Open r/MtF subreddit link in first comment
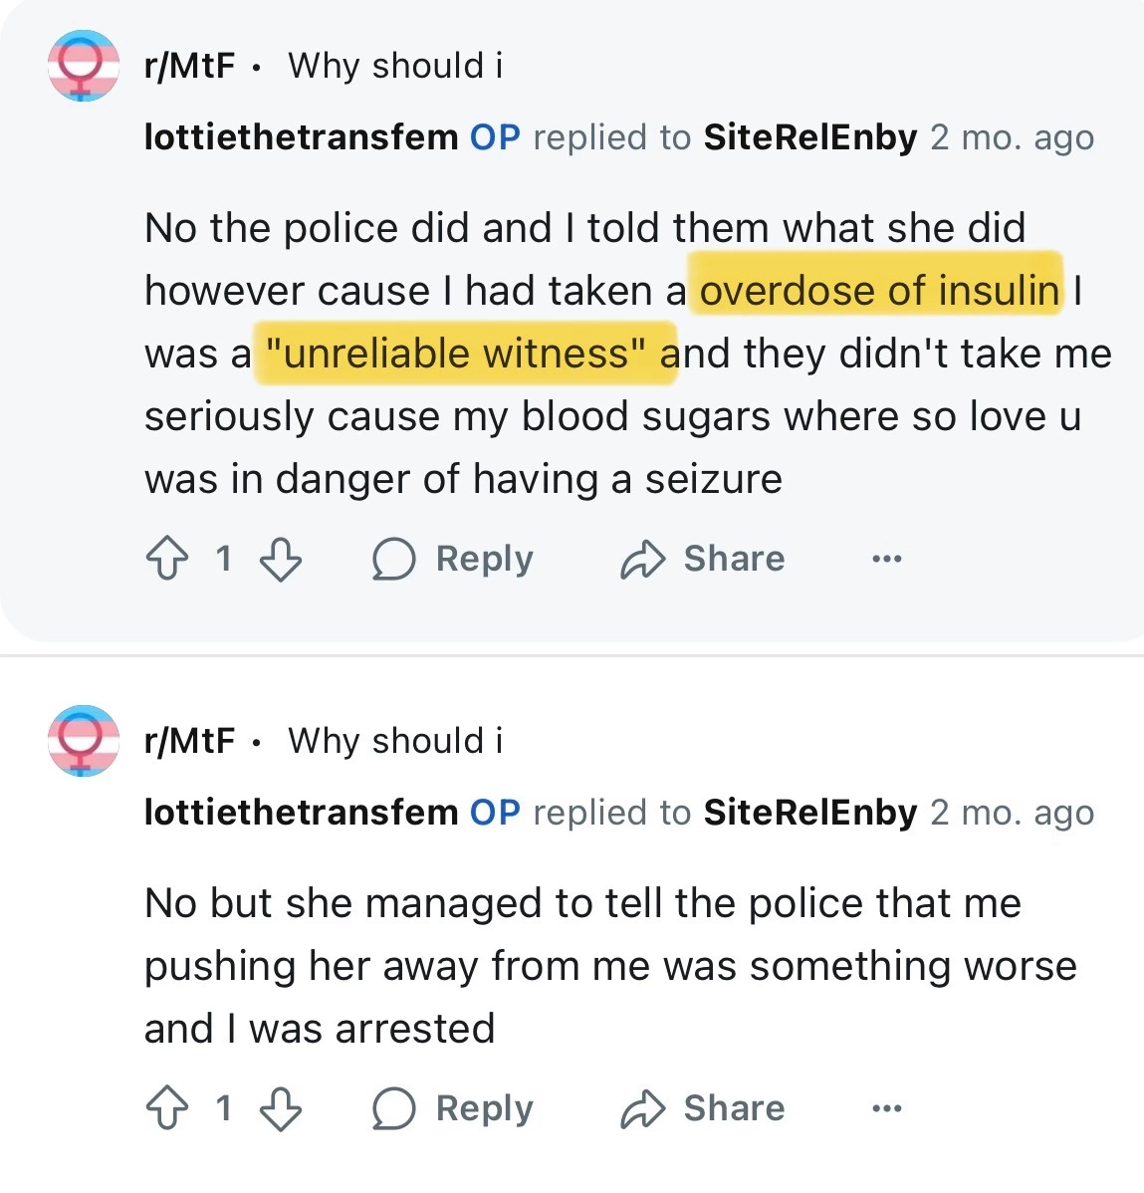The height and width of the screenshot is (1193, 1144). tap(189, 66)
